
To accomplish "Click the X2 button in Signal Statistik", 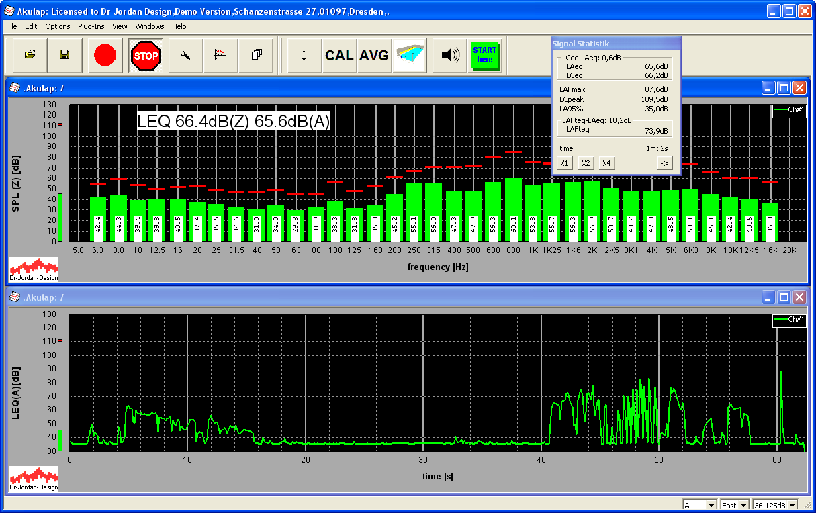I will (586, 163).
